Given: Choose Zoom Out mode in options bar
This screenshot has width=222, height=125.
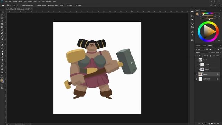Looking at the screenshot, I should (x=18, y=5).
